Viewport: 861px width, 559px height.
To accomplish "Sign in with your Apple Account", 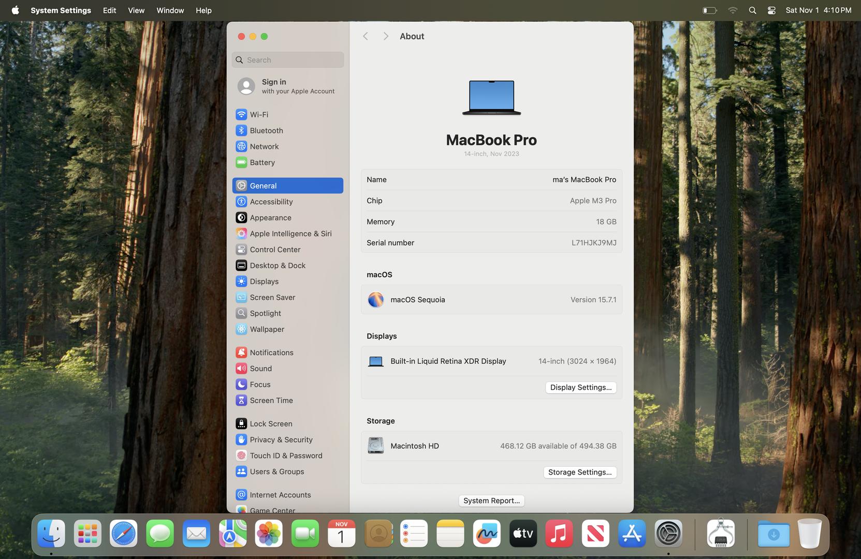I will (x=287, y=86).
